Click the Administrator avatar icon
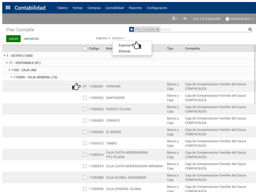The image size is (256, 192). 227,19
